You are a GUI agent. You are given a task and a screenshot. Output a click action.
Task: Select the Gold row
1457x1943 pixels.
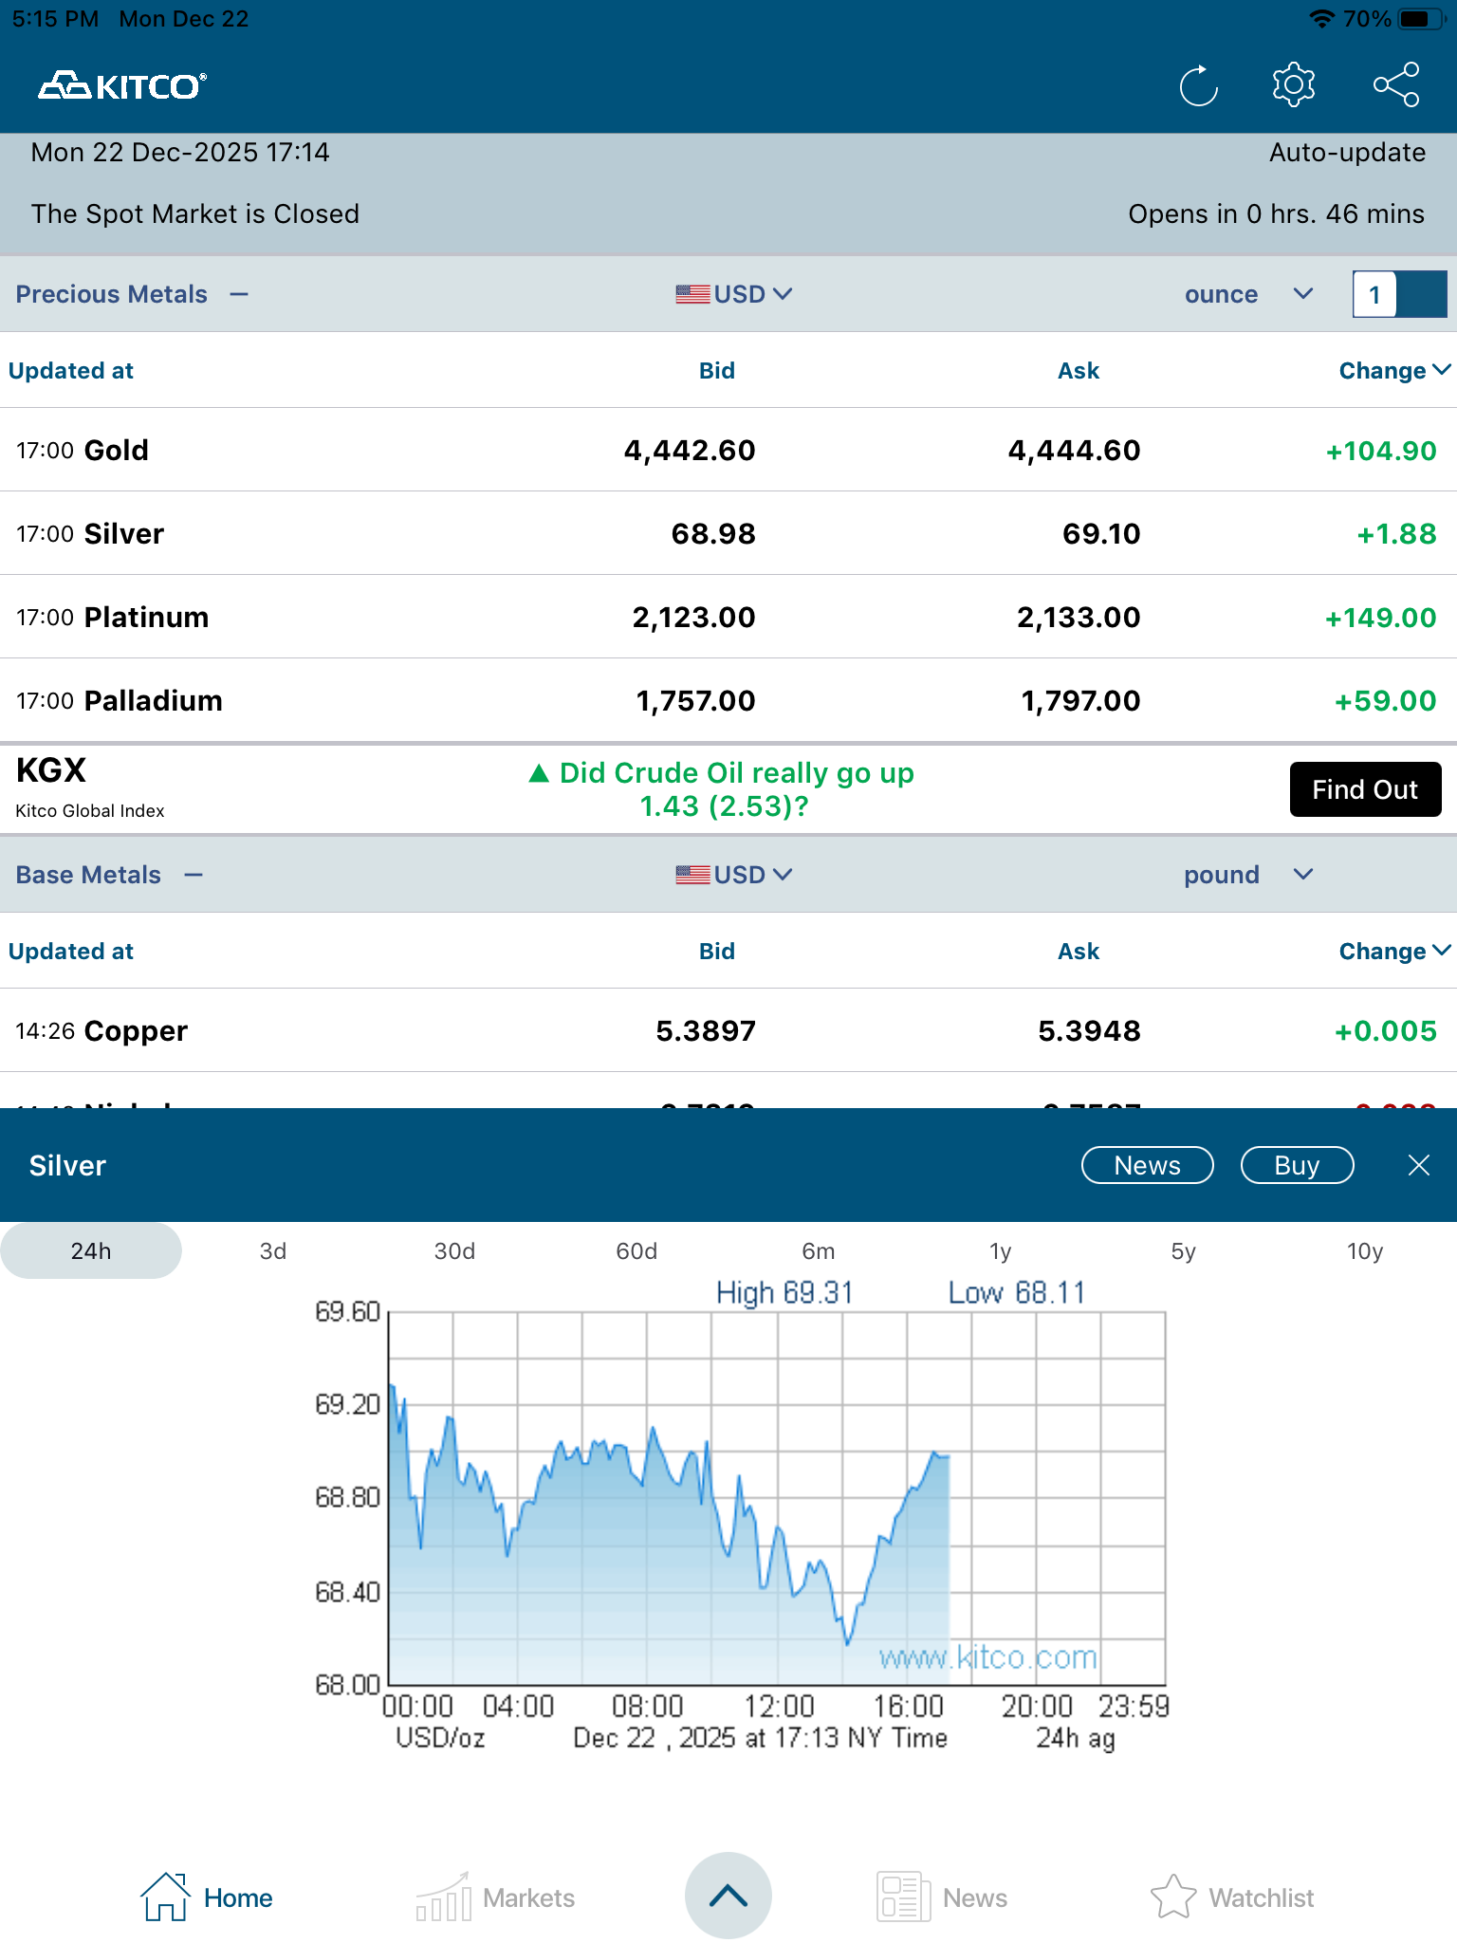(728, 450)
